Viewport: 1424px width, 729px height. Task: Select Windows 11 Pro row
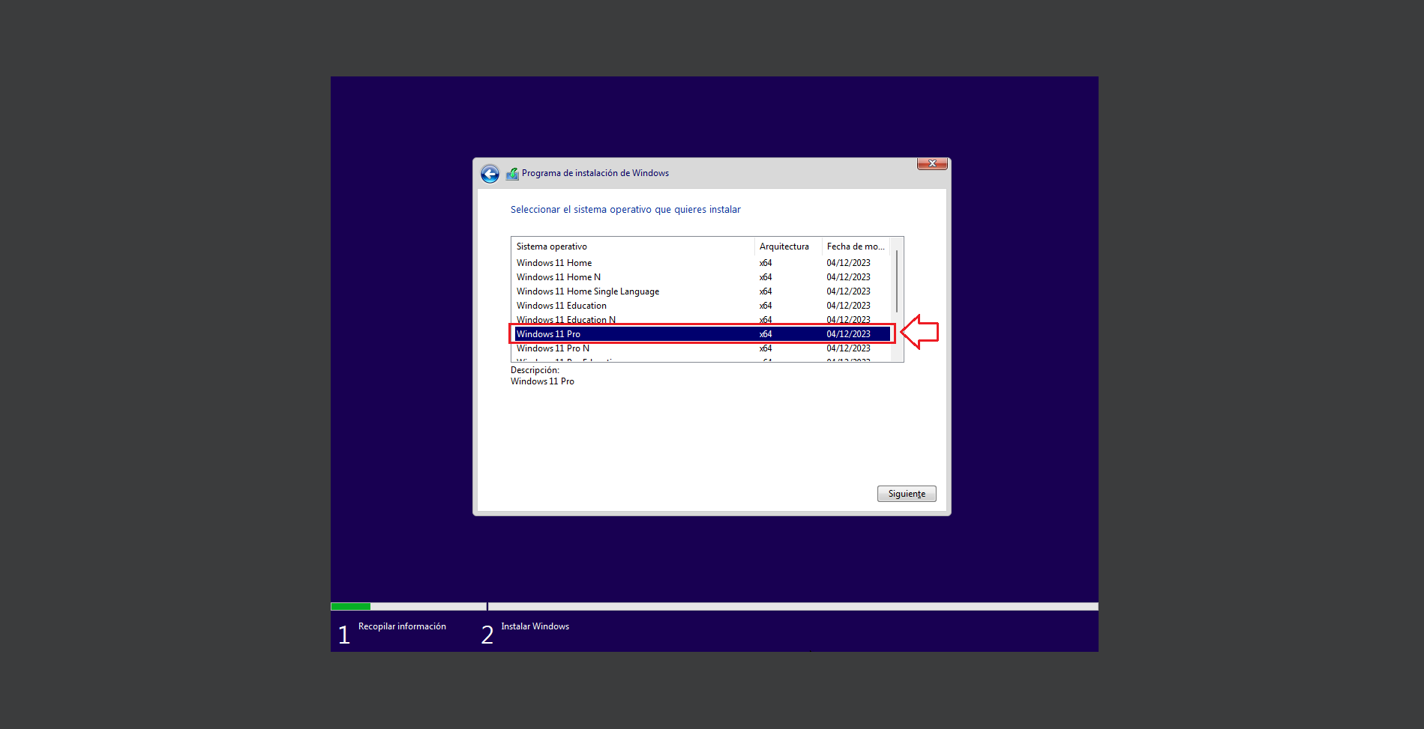(x=702, y=334)
